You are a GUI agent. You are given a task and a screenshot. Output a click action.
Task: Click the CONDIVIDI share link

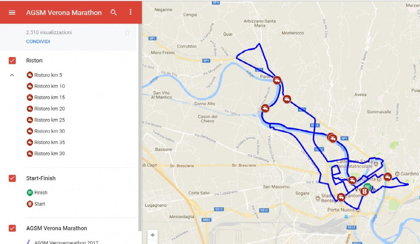coord(38,42)
